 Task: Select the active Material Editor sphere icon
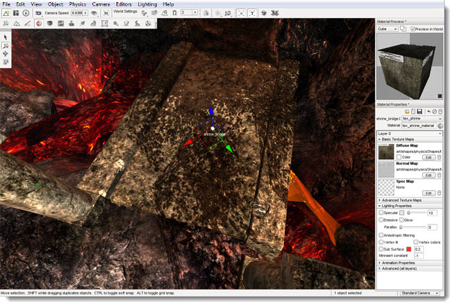[x=39, y=24]
